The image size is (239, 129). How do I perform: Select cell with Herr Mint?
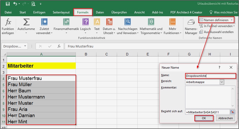coord(41,122)
